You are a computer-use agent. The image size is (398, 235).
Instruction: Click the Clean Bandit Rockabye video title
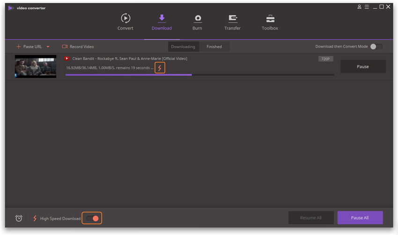130,59
